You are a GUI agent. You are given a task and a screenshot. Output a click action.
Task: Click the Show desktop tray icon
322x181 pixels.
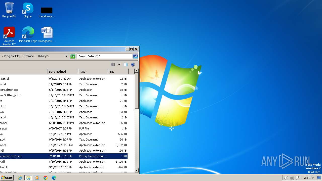coord(319,178)
